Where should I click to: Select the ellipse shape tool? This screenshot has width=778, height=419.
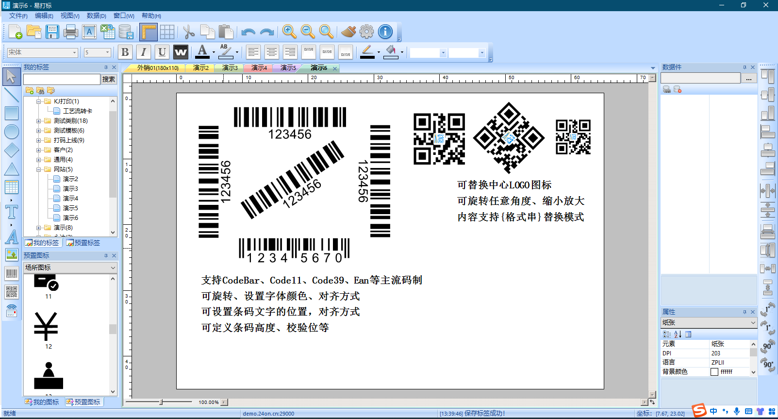(x=11, y=132)
